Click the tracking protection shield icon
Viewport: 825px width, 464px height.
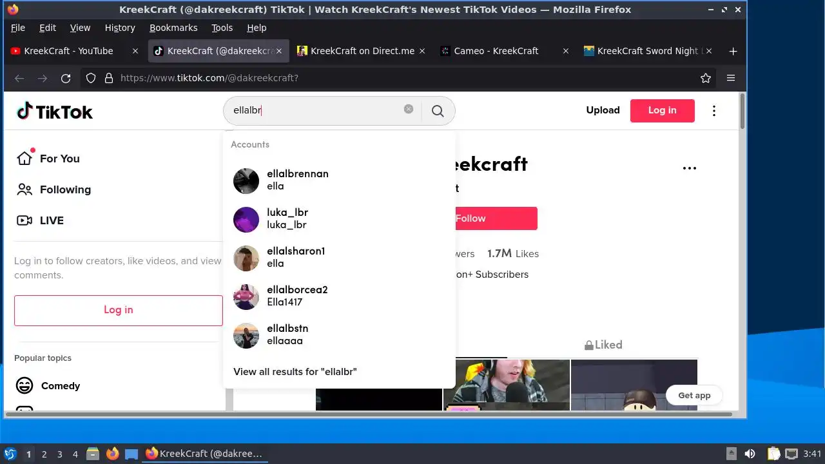(x=91, y=78)
